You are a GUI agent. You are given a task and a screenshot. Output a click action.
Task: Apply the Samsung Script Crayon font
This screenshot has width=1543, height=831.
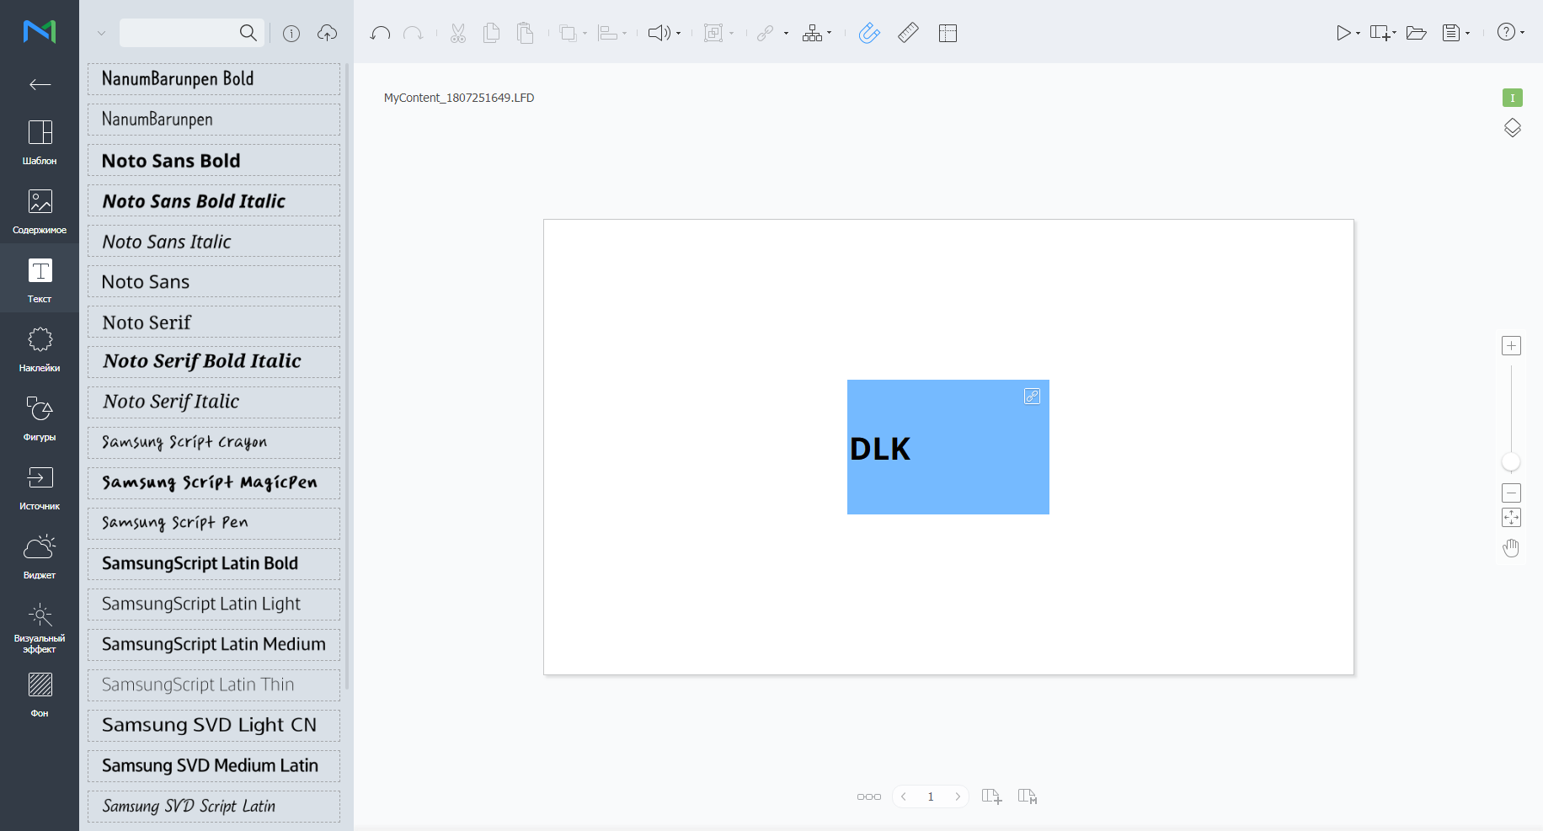point(214,442)
